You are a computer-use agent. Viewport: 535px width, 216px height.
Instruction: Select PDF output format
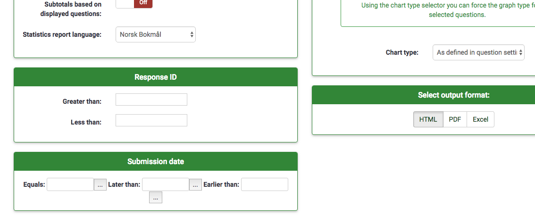pos(455,119)
